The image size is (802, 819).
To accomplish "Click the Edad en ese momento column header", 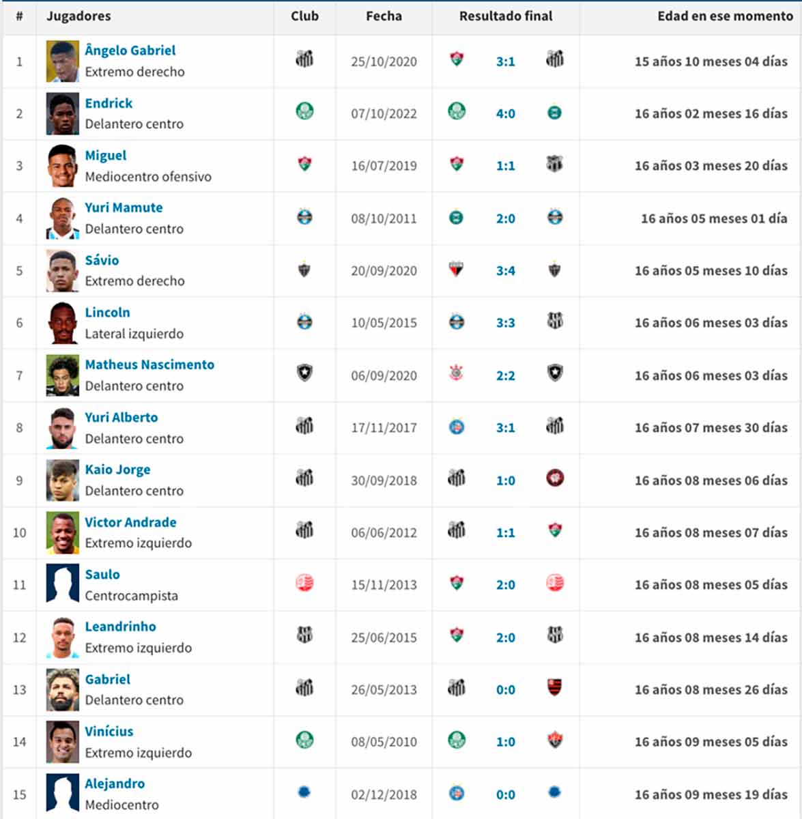I will (x=725, y=16).
